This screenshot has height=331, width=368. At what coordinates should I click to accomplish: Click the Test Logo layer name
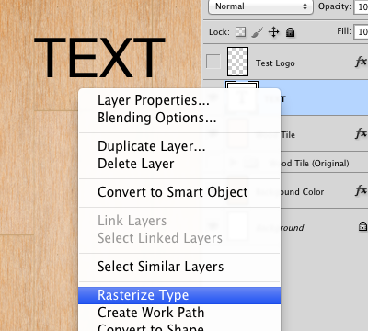click(275, 63)
